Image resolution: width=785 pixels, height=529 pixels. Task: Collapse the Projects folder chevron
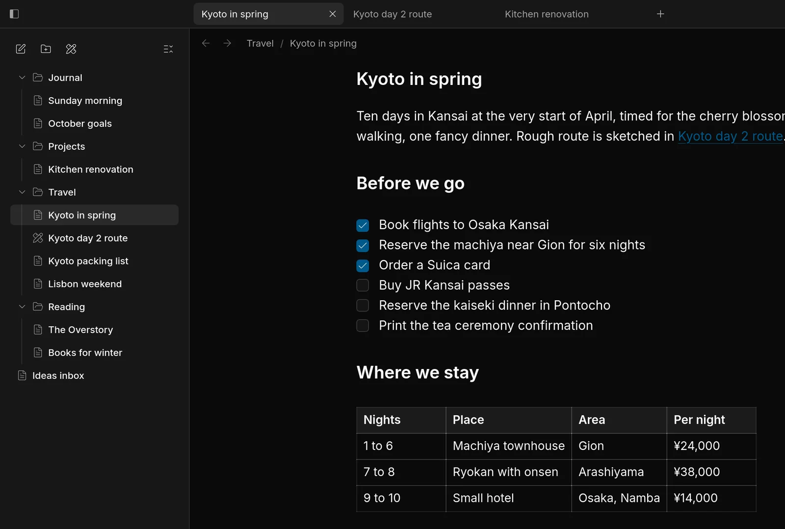point(22,146)
